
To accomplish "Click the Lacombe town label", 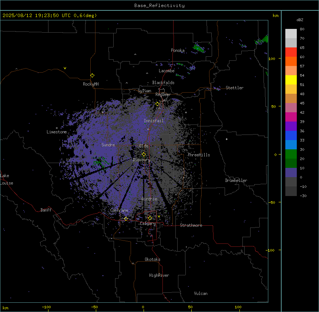I will [167, 71].
